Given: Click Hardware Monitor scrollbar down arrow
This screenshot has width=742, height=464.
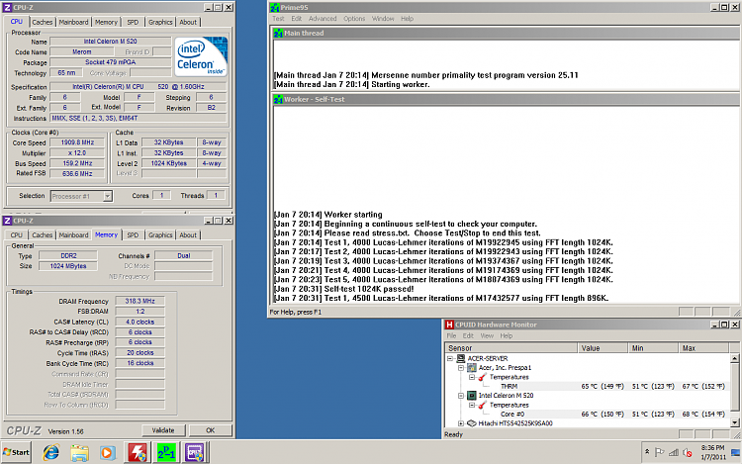Looking at the screenshot, I should pyautogui.click(x=734, y=422).
